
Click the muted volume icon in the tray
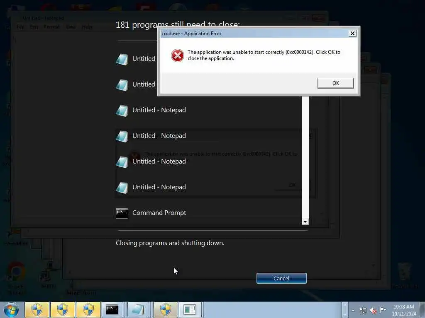click(x=373, y=311)
